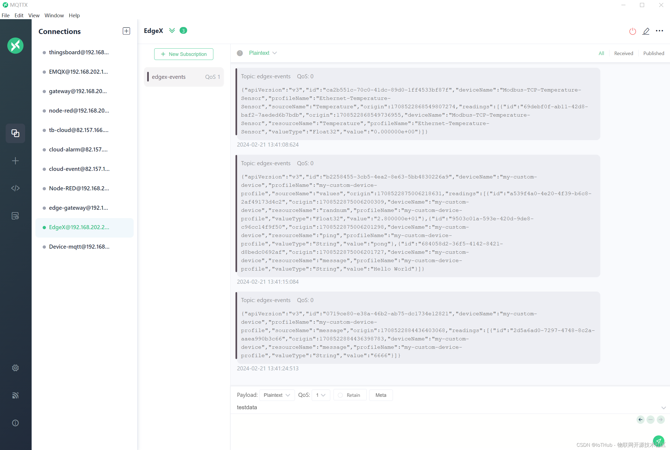670x450 pixels.
Task: Open the Edit menu
Action: click(19, 15)
